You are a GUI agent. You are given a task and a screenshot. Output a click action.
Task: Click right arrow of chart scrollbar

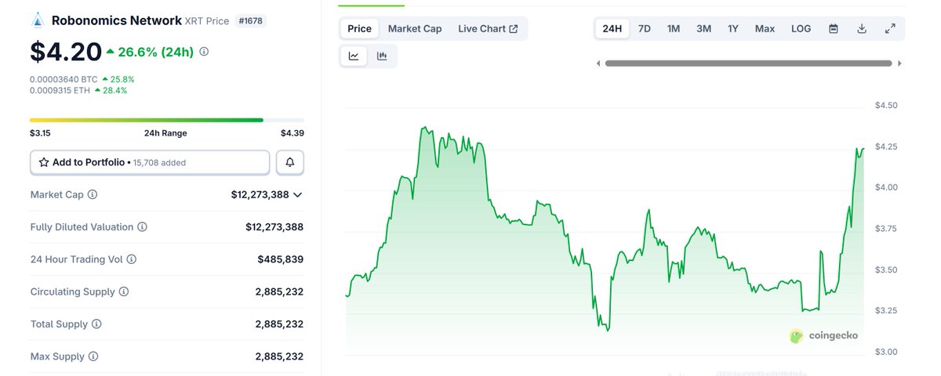coord(899,63)
